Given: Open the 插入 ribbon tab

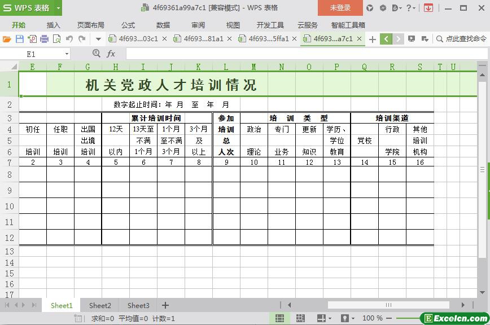Looking at the screenshot, I should 54,25.
